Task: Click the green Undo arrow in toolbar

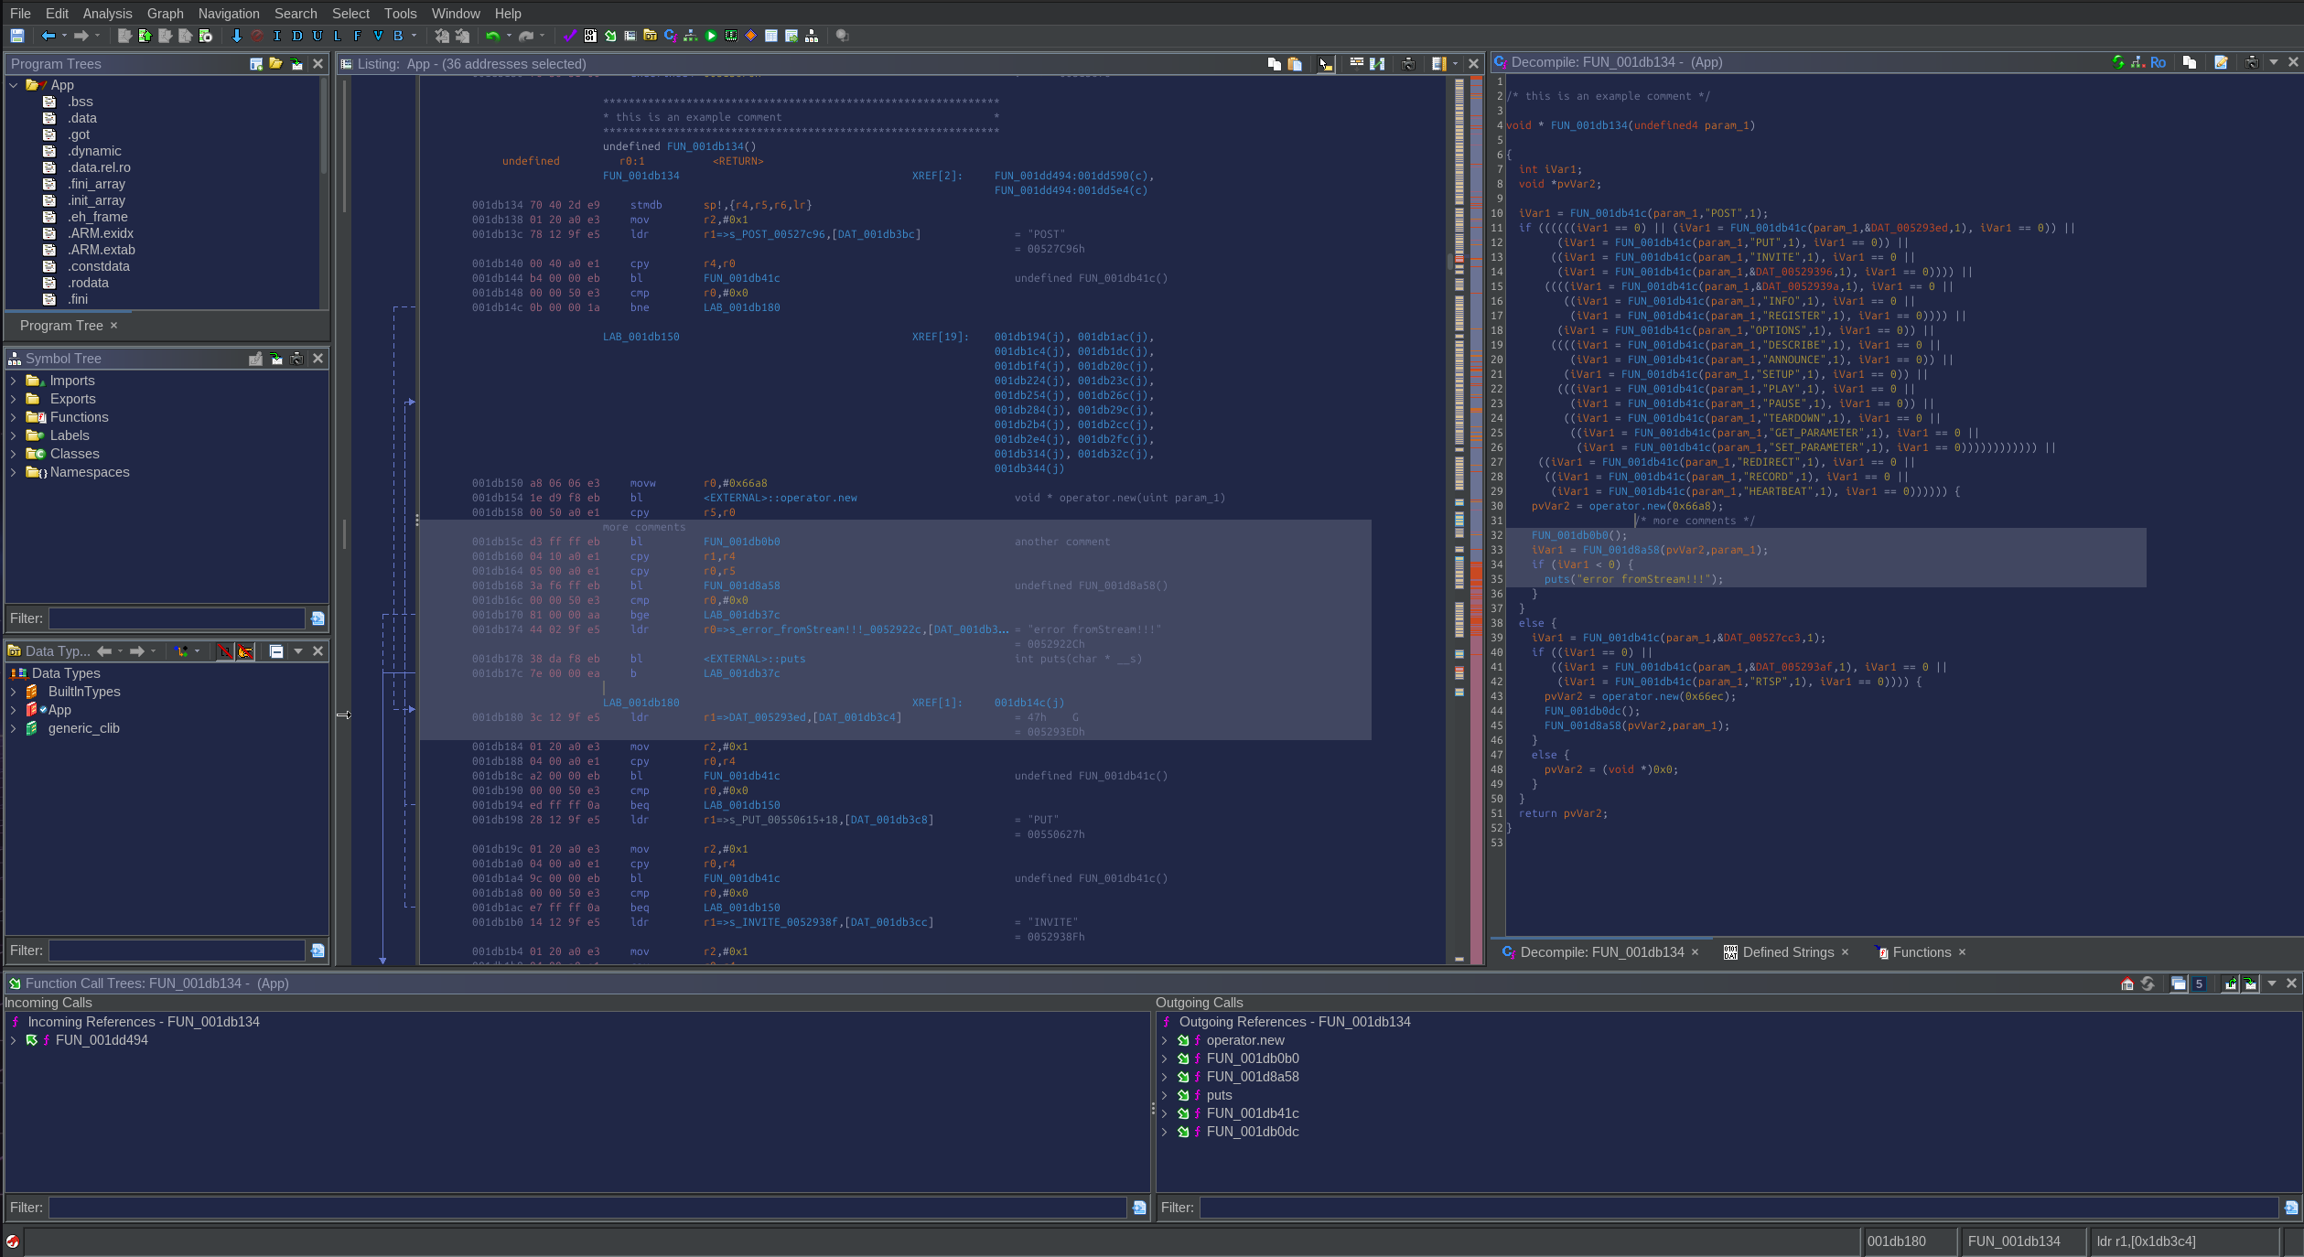Action: 493,36
